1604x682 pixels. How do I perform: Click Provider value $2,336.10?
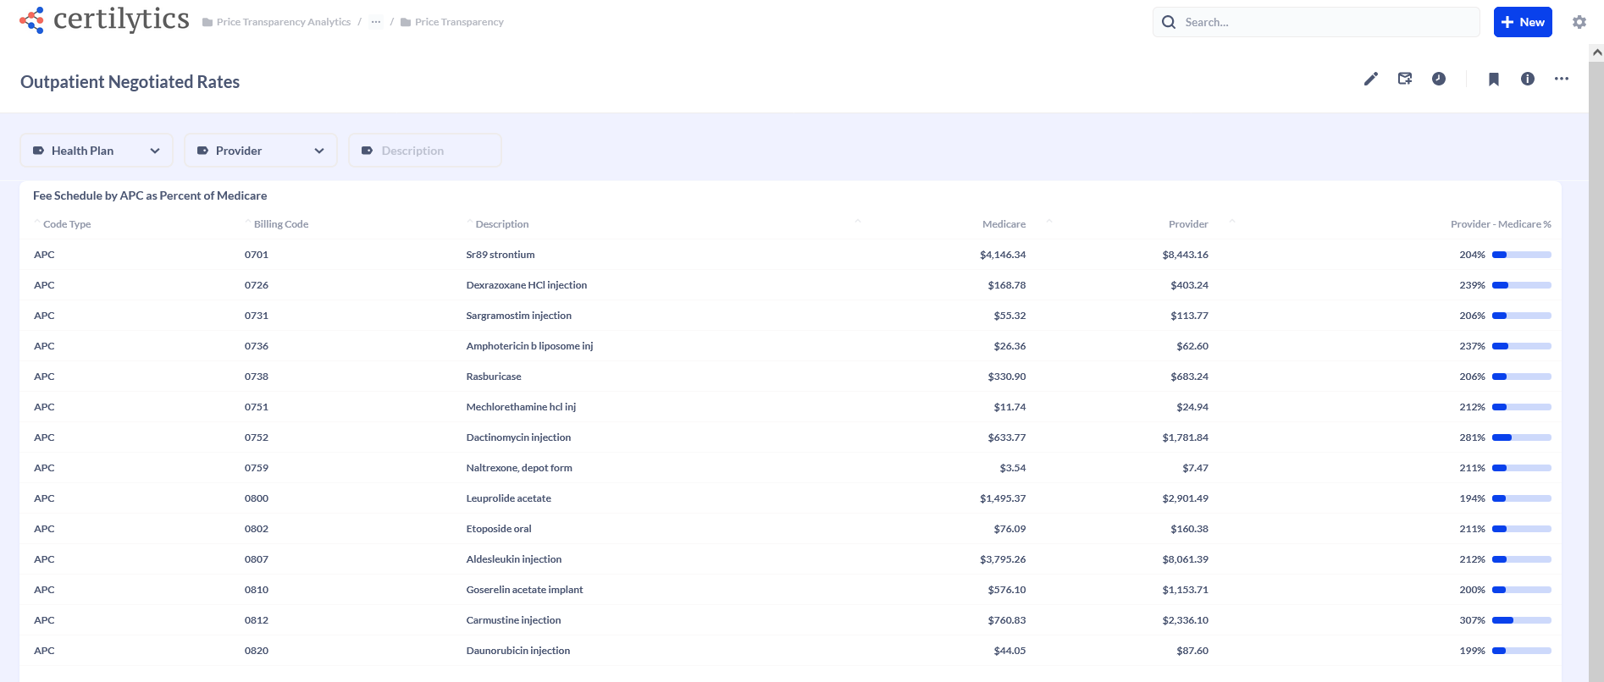point(1186,620)
